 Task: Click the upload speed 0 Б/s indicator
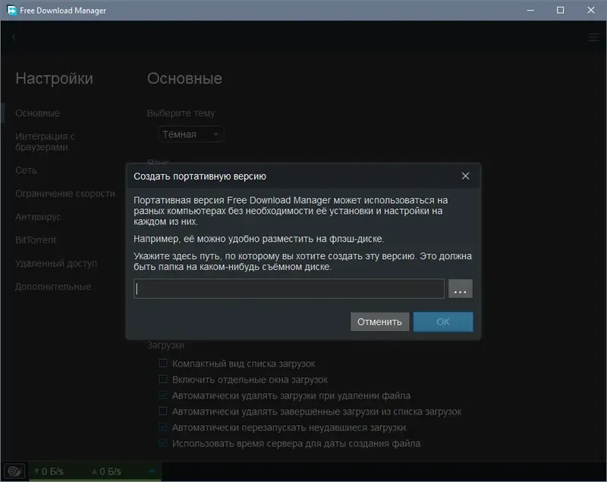coord(106,471)
